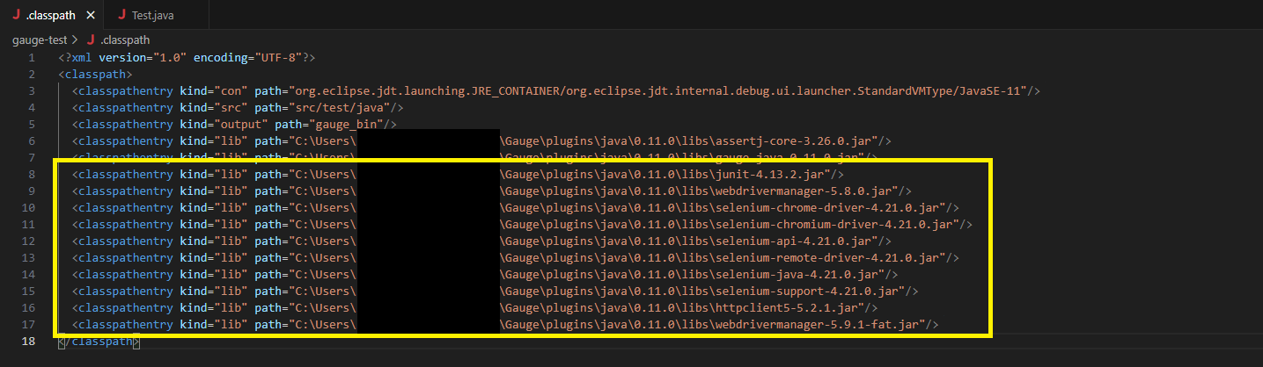Click the breadcrumb chevron after gauge-test
Screen dimensions: 1263x367
point(74,40)
